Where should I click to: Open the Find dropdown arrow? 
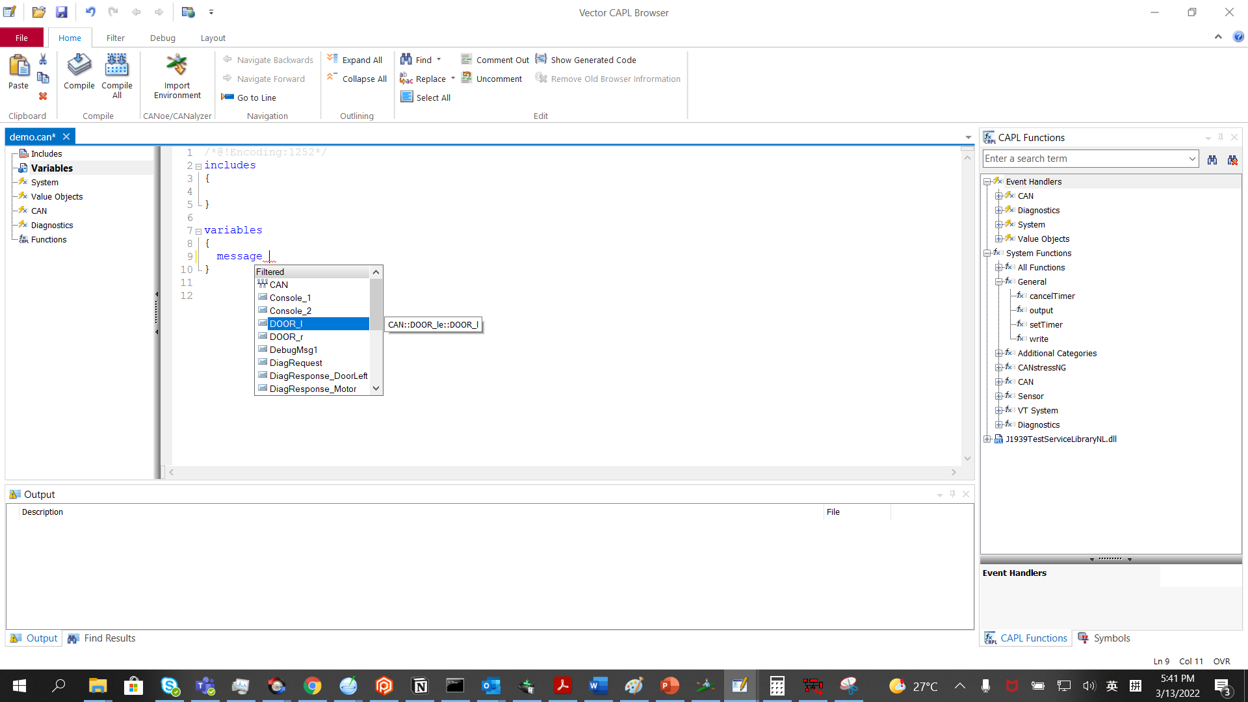click(439, 59)
